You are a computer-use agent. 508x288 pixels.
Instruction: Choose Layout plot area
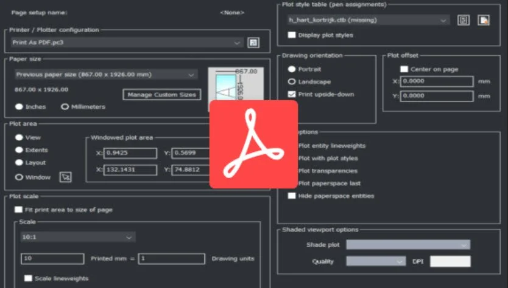click(19, 162)
